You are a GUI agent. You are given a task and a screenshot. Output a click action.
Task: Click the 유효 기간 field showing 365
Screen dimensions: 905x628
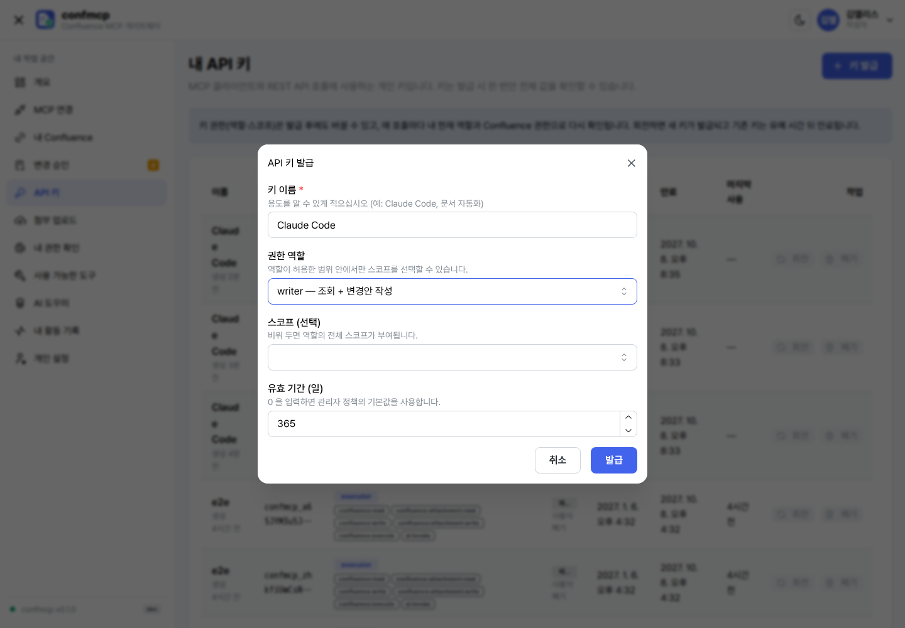[444, 424]
